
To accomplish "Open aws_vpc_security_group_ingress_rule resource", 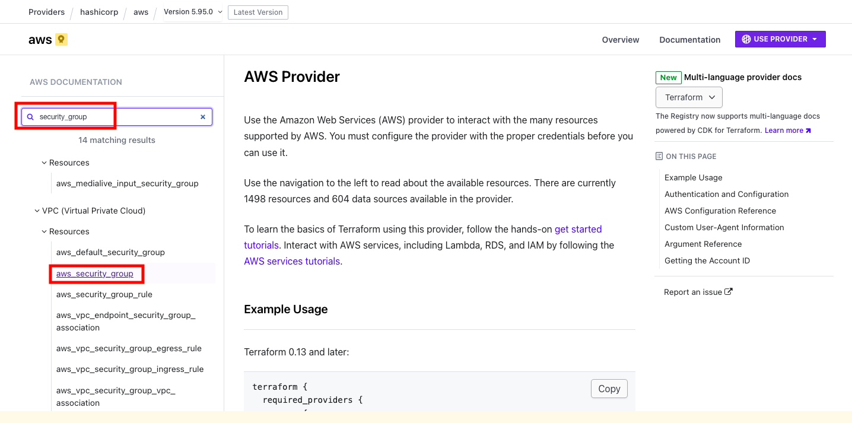I will [x=130, y=369].
